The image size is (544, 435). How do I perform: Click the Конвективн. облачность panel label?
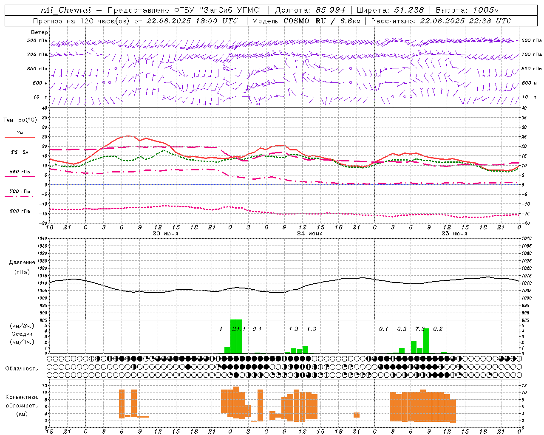(x=22, y=401)
